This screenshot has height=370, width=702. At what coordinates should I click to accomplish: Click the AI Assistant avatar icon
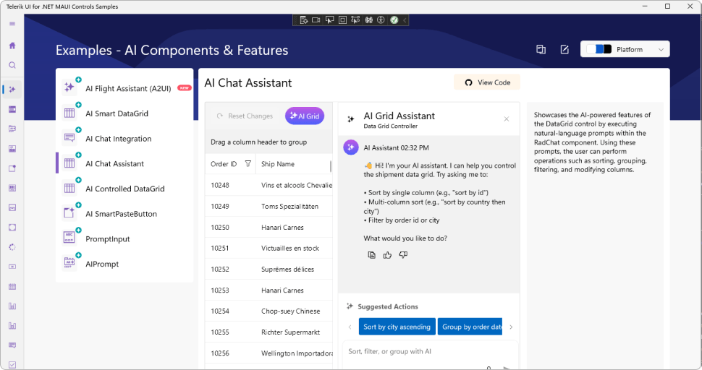click(x=351, y=147)
